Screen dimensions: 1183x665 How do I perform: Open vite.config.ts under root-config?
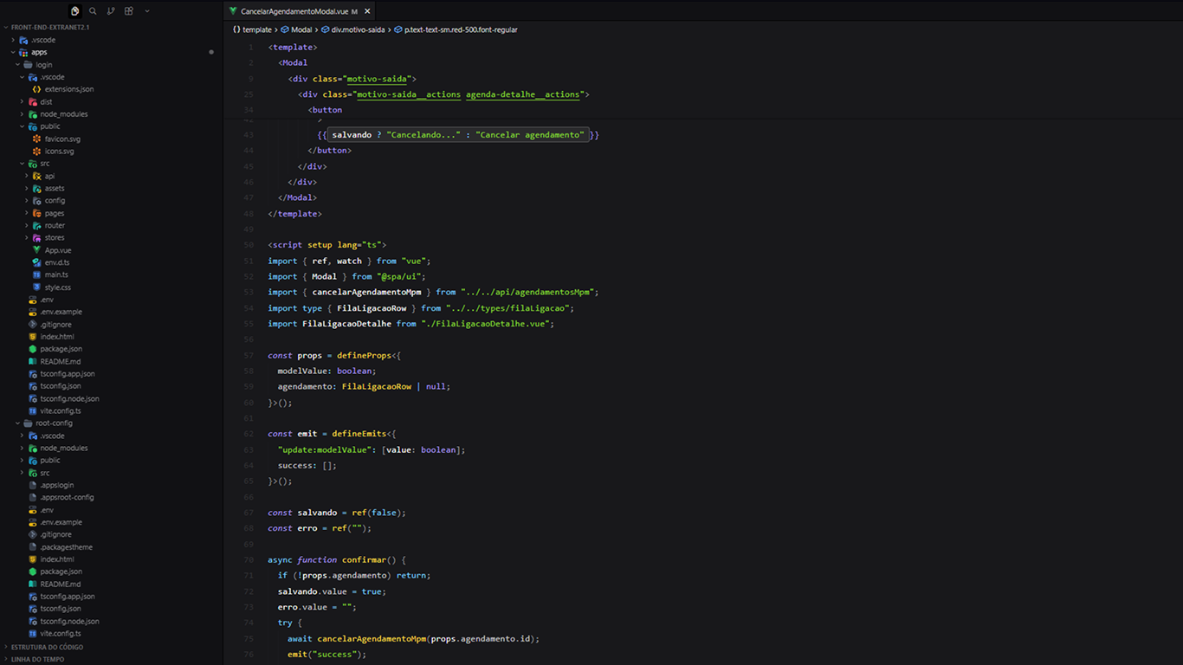click(x=60, y=634)
